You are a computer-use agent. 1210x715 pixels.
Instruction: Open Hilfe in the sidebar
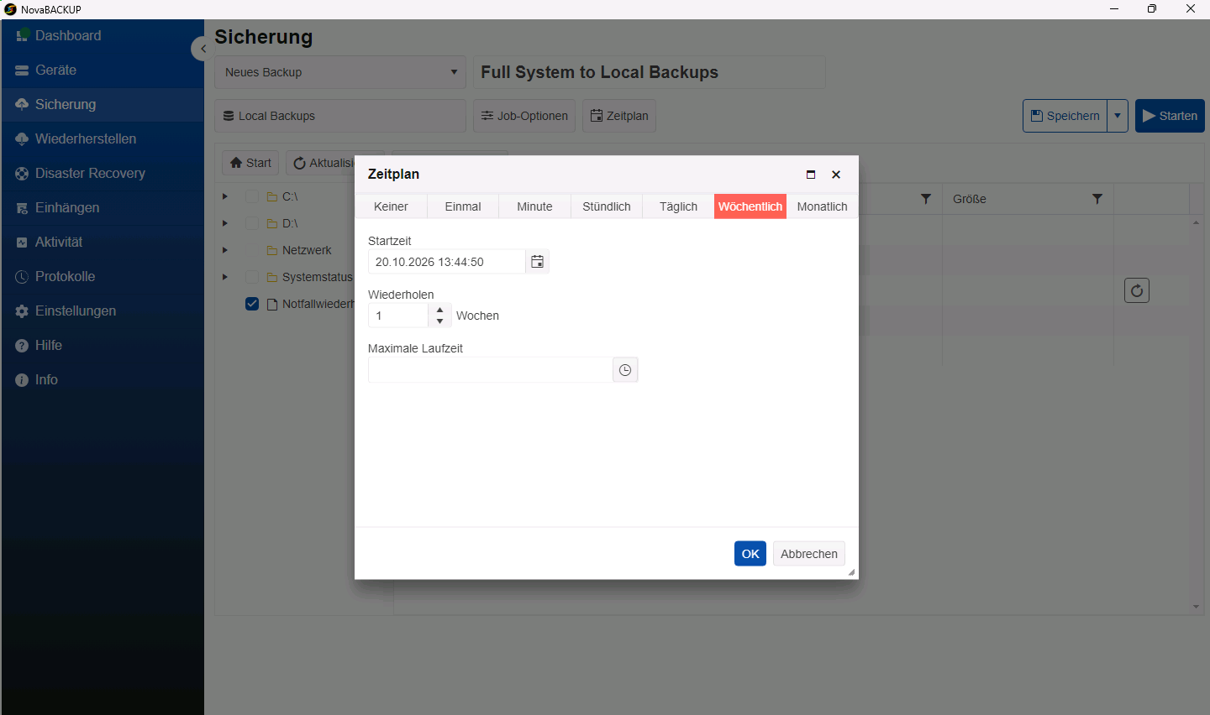coord(102,345)
